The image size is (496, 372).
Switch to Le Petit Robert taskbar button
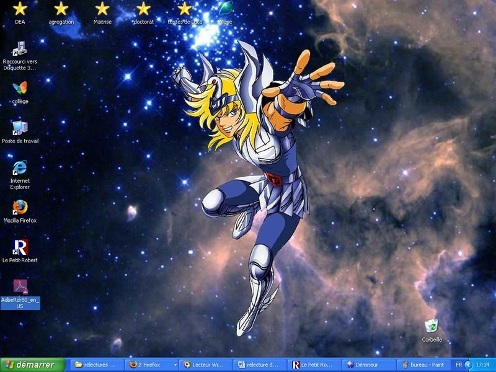click(x=314, y=365)
